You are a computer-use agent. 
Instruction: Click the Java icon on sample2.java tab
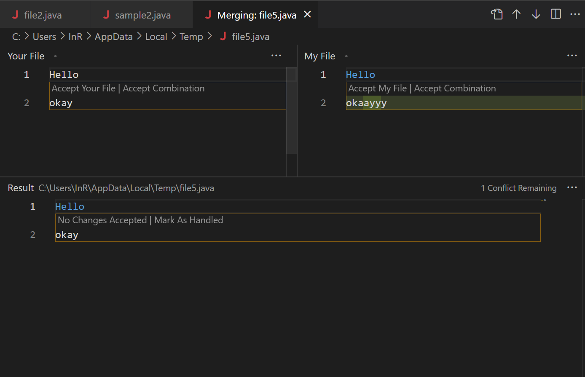(x=106, y=15)
